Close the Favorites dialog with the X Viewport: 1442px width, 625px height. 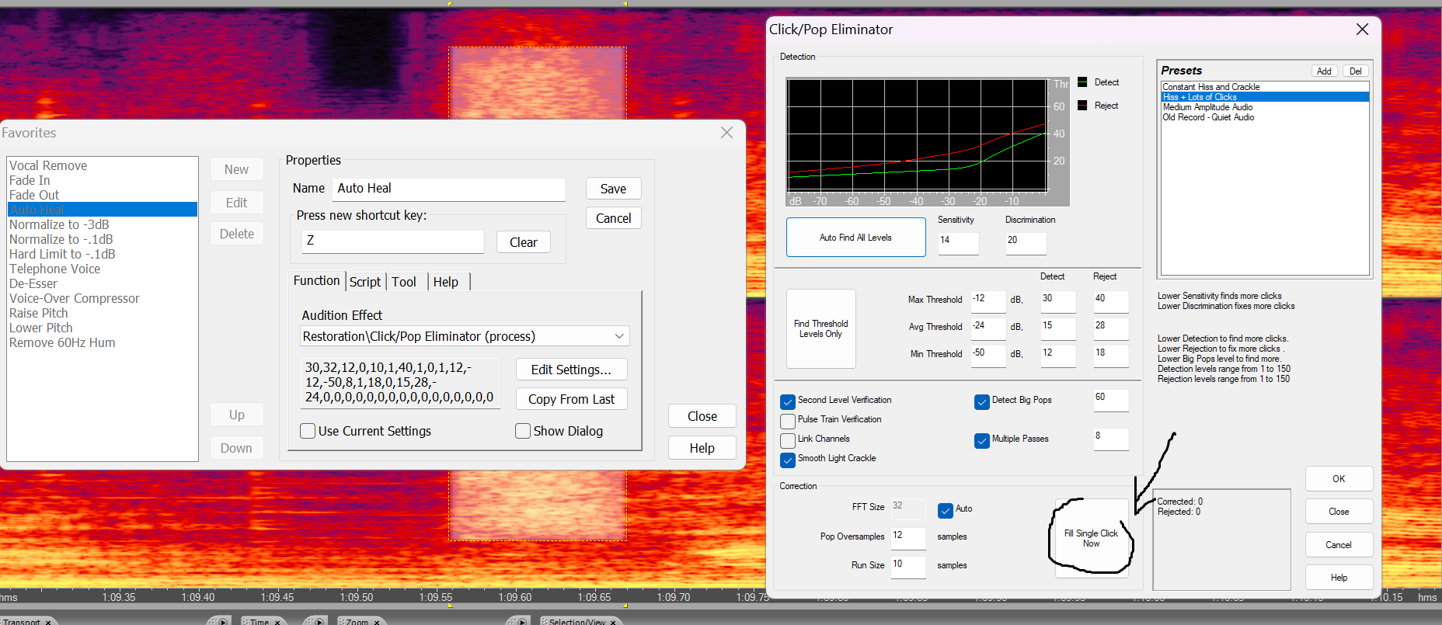(726, 133)
